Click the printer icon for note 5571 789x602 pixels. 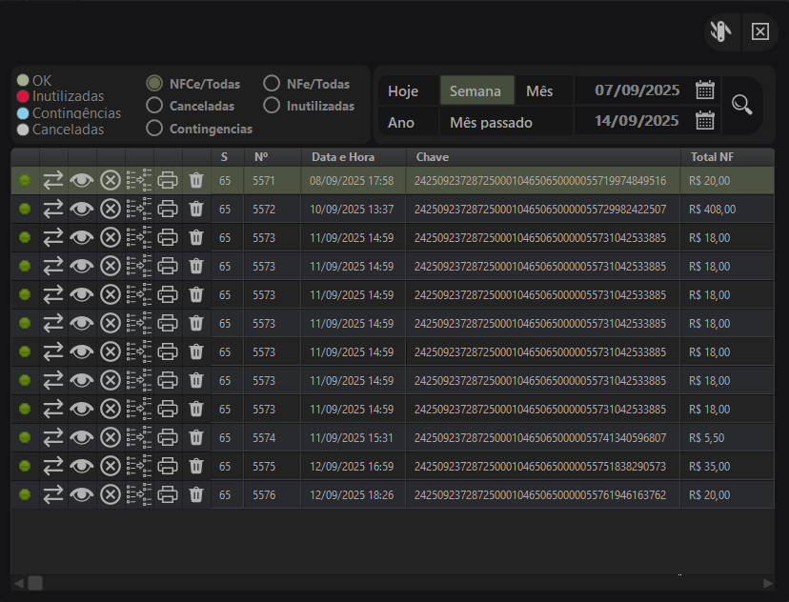tap(168, 180)
